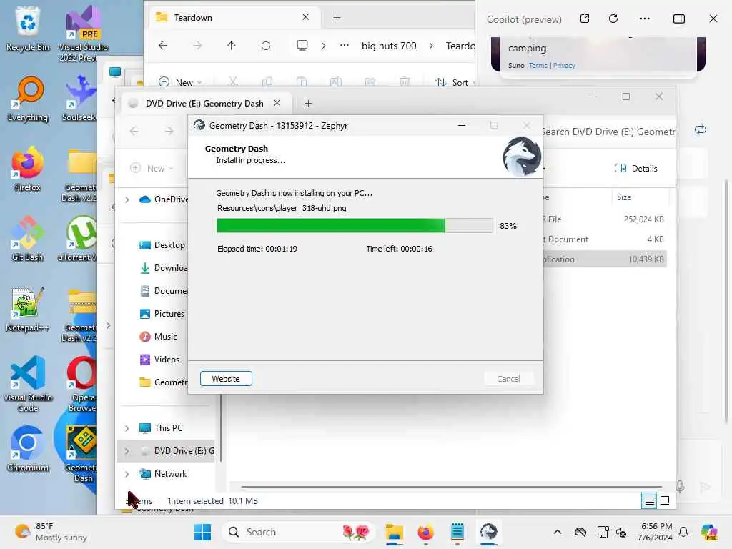
Task: Open Geometry Dash desktop shortcut at bottom
Action: click(80, 454)
